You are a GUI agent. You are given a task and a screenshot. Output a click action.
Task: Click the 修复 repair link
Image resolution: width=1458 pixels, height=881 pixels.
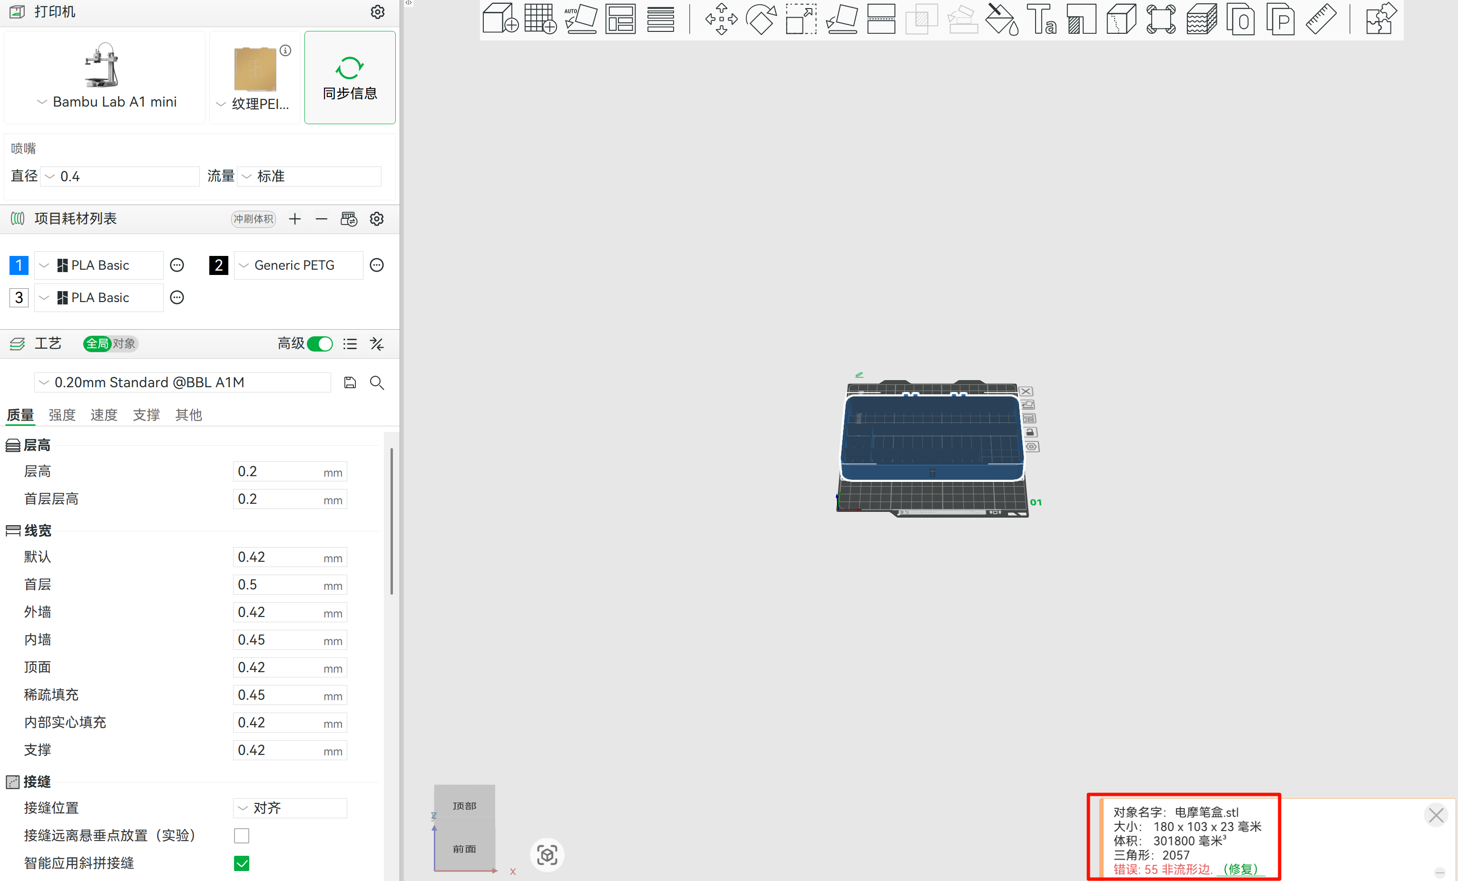tap(1240, 869)
